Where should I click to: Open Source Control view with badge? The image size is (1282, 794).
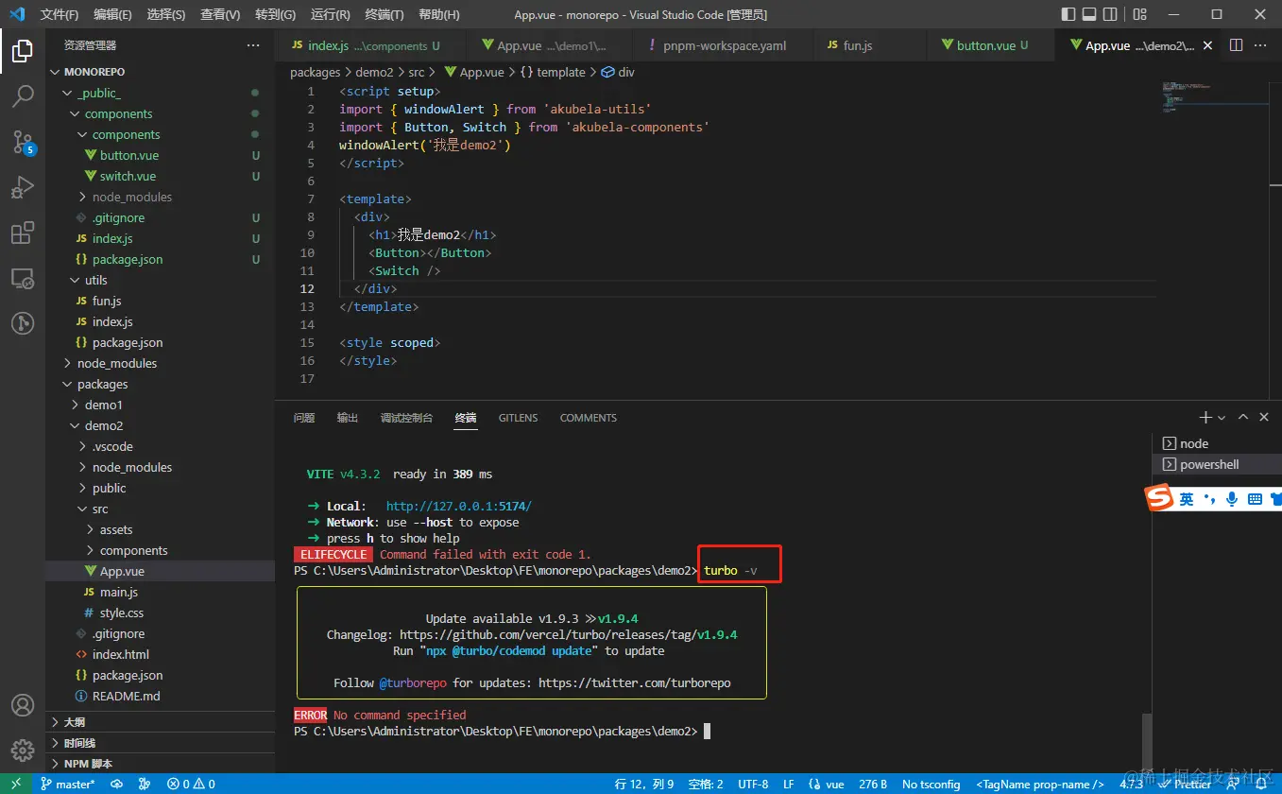pos(23,142)
